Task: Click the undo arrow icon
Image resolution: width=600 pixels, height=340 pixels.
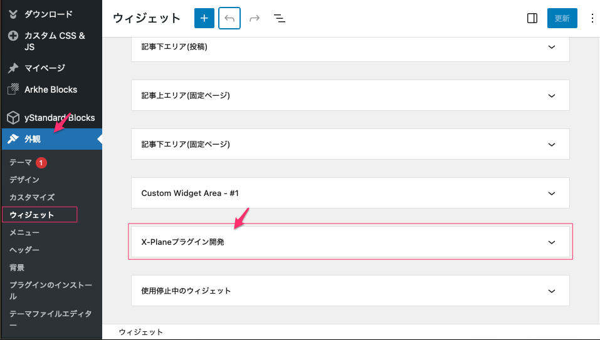Action: coord(229,18)
